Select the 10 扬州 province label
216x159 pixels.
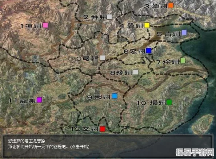pos(151,103)
